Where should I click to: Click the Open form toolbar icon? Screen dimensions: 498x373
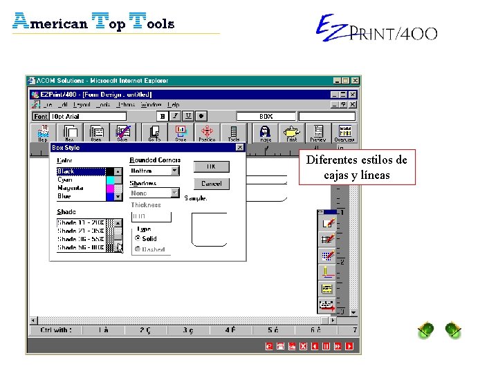[96, 133]
